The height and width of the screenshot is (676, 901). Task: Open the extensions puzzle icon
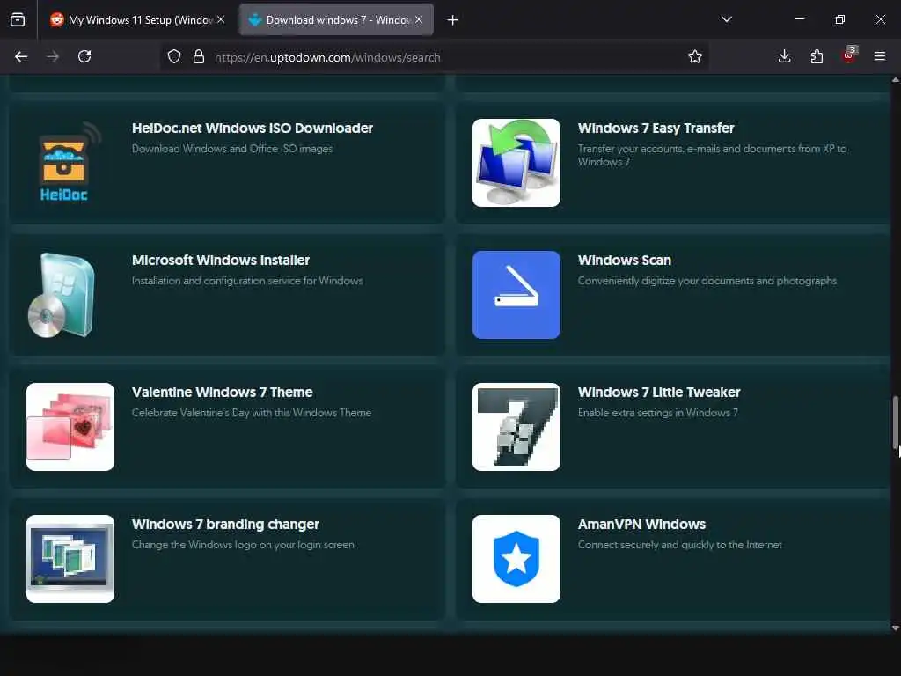(817, 57)
